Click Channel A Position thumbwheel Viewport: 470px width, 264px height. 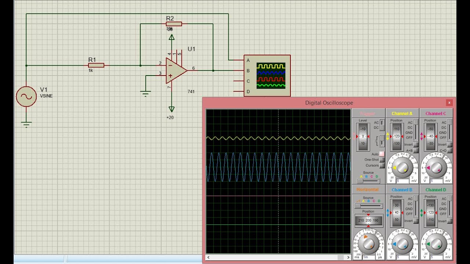click(397, 136)
